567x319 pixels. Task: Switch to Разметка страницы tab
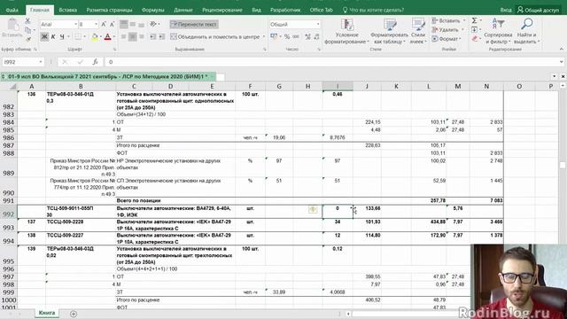pos(109,10)
